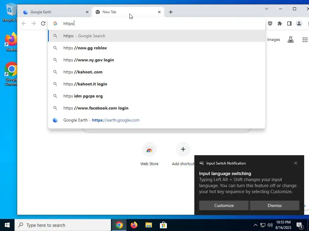Open Microsoft Store from the taskbar
Viewport: 309px width, 231px height.
point(163,225)
